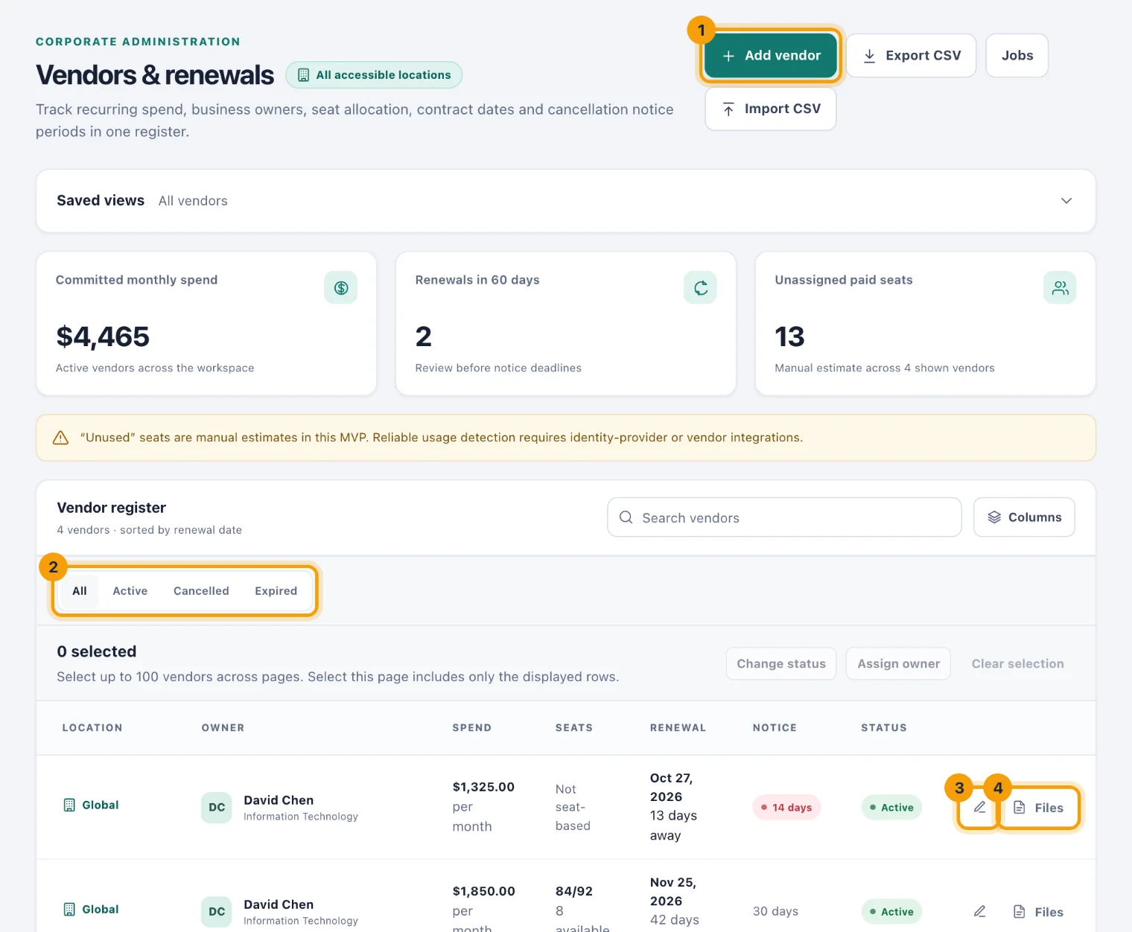Click the refresh icon on Renewals in 60 days card

click(701, 287)
